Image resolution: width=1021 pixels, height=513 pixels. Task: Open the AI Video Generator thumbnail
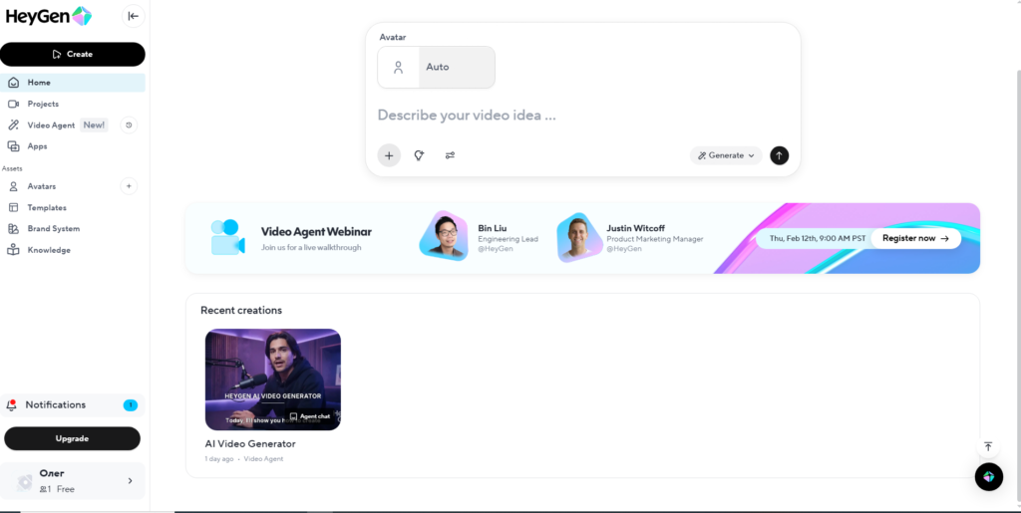click(273, 380)
